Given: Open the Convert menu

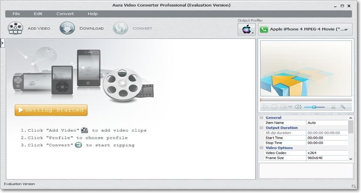Looking at the screenshot, I should pyautogui.click(x=65, y=13).
